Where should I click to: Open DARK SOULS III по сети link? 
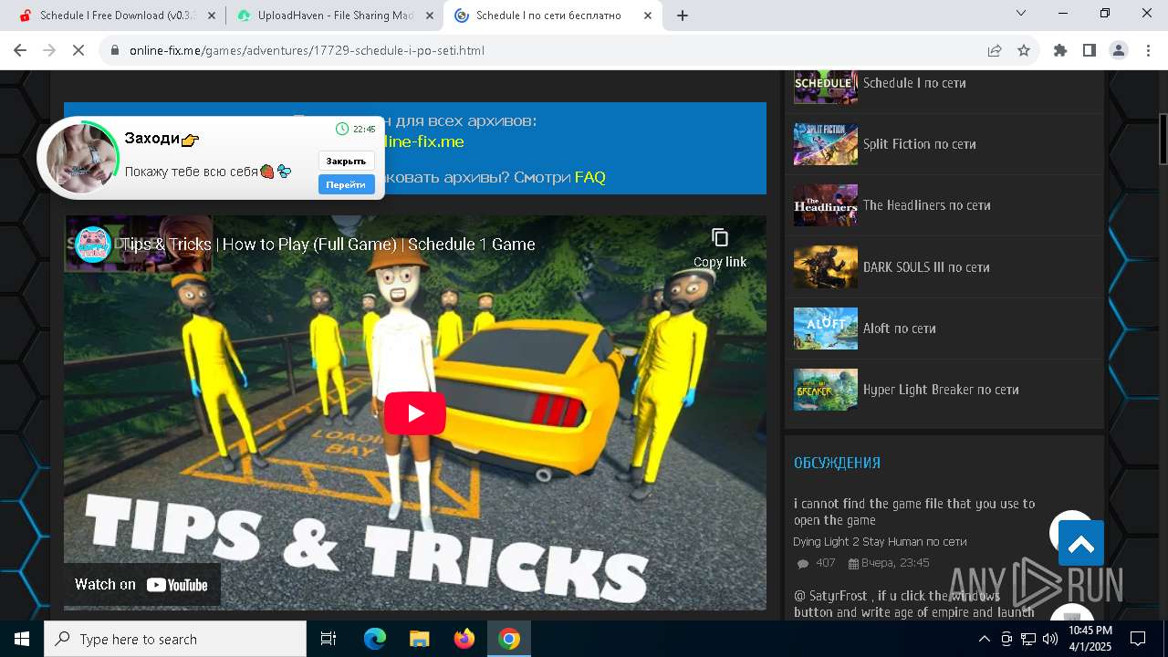[926, 267]
